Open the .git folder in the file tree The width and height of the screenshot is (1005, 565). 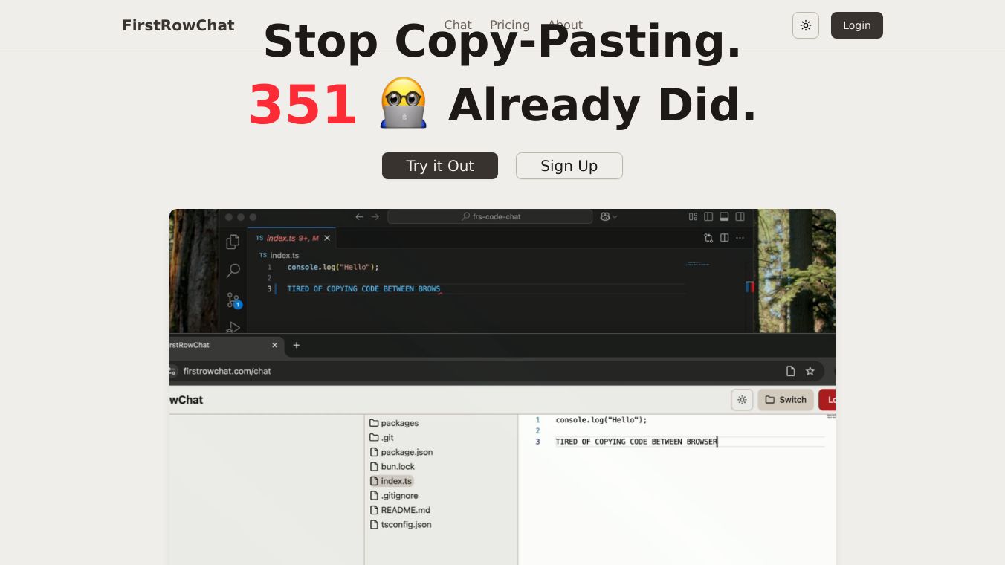pos(382,438)
